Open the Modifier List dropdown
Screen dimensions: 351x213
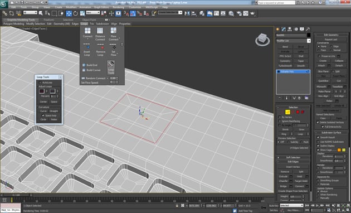coord(294,41)
